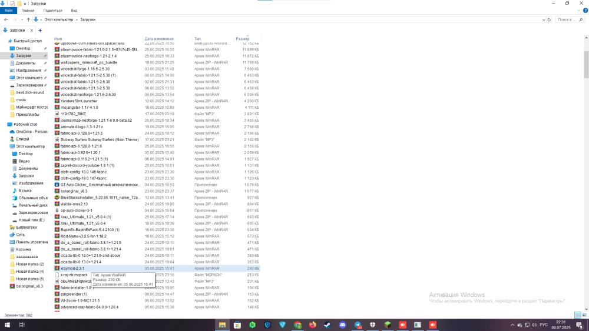
Task: Switch to large thumbnails view icon
Action: (x=584, y=315)
